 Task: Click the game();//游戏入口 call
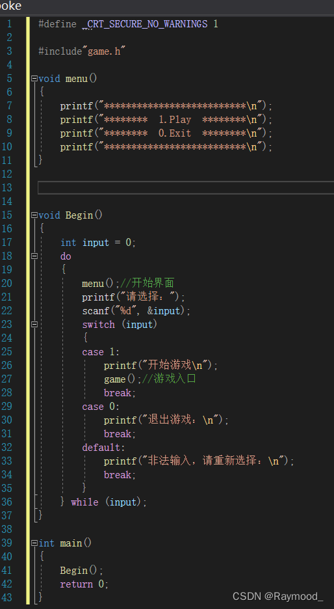click(x=149, y=379)
